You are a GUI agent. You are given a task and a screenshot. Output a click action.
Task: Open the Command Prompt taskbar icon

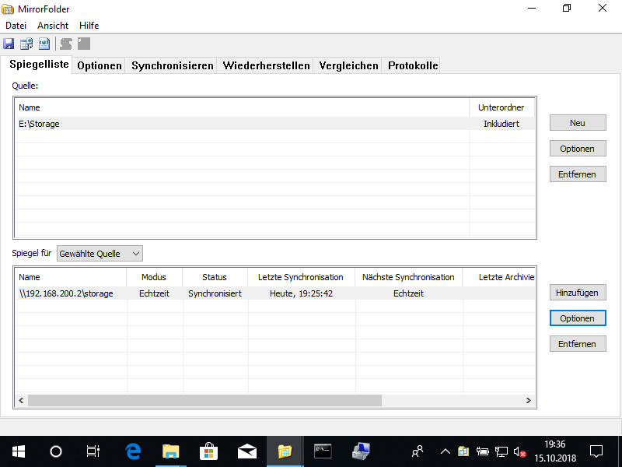[x=323, y=451]
